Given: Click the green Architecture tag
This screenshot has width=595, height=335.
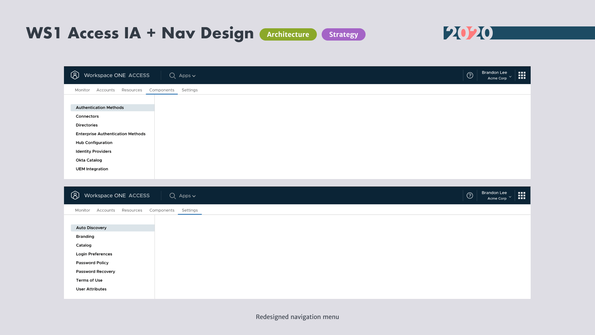Looking at the screenshot, I should pos(288,35).
